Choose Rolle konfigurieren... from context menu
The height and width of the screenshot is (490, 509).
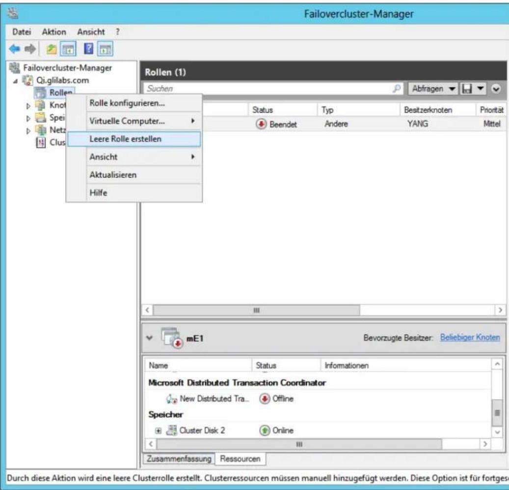pyautogui.click(x=134, y=103)
